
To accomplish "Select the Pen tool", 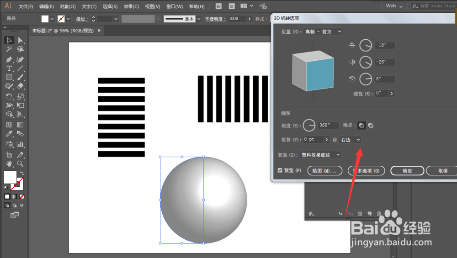I will (x=9, y=60).
